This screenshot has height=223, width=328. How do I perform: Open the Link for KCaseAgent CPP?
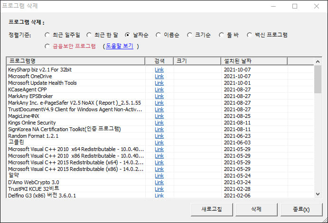(x=159, y=89)
